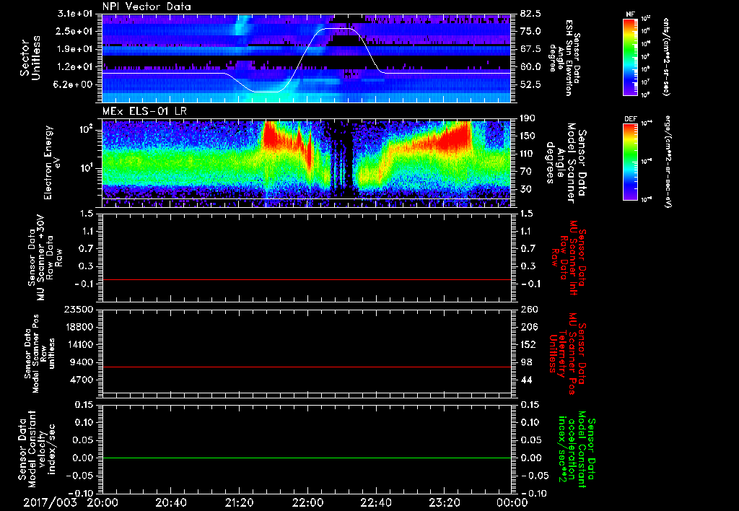This screenshot has height=511, width=739.
Task: Click the DEF color scale bar
Action: click(630, 162)
